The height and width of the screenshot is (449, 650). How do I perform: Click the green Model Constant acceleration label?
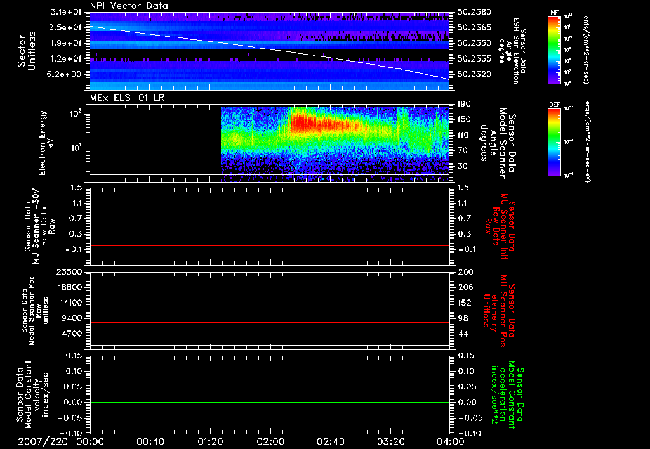tap(507, 396)
